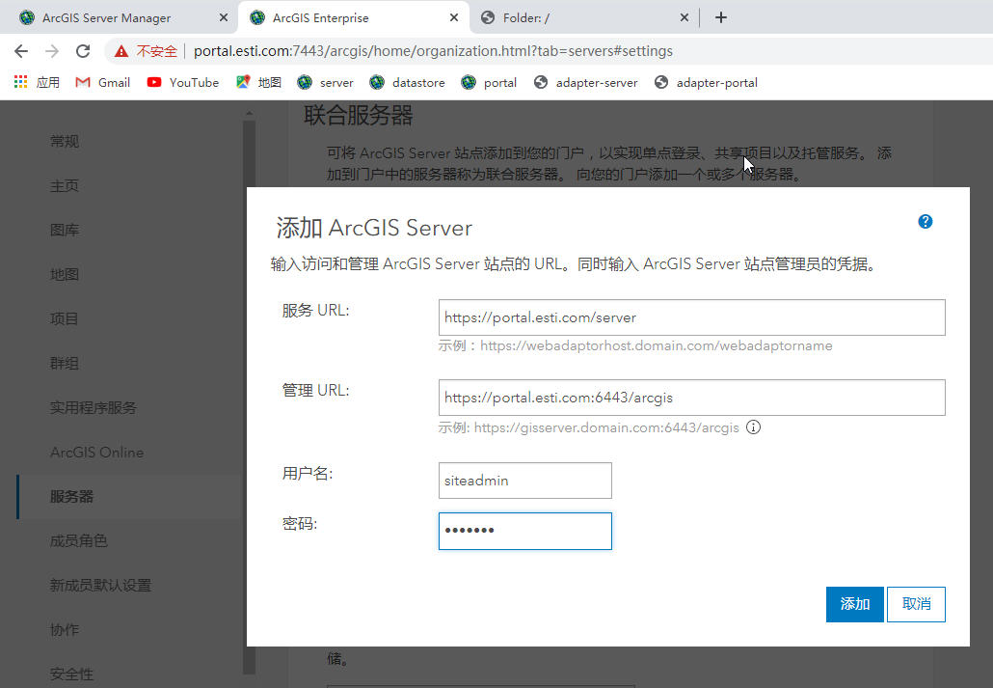
Task: Open the datastore bookmark
Action: 407,82
